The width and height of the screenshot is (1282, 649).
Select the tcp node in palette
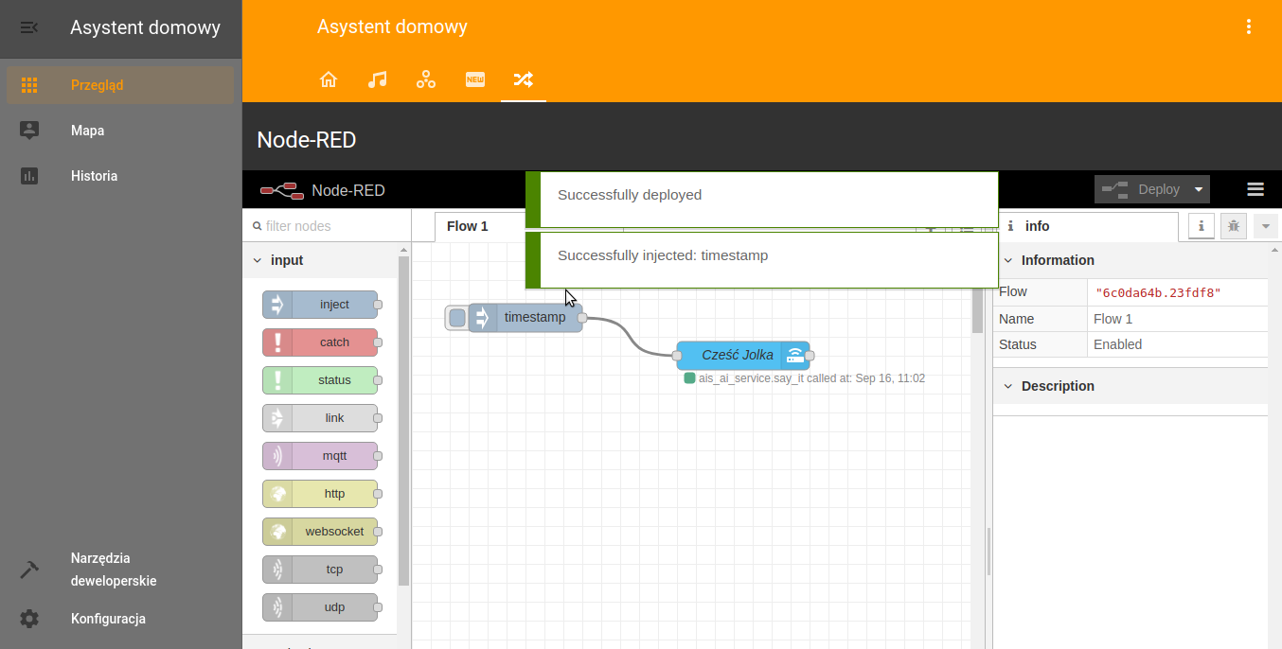320,570
